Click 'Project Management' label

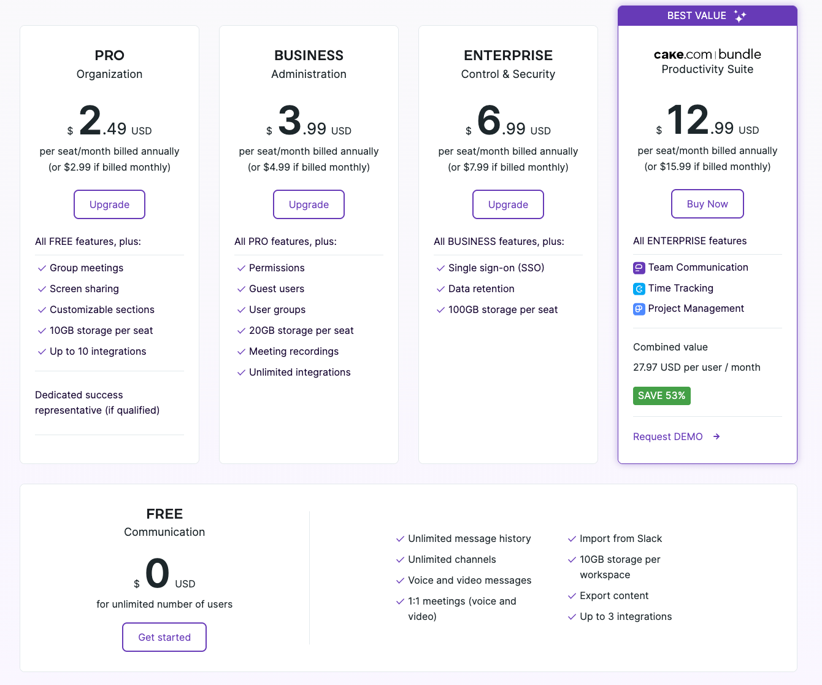coord(696,309)
